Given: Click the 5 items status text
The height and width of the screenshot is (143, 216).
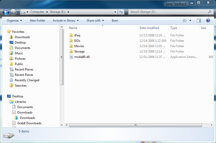Looking at the screenshot, I should click(24, 131).
